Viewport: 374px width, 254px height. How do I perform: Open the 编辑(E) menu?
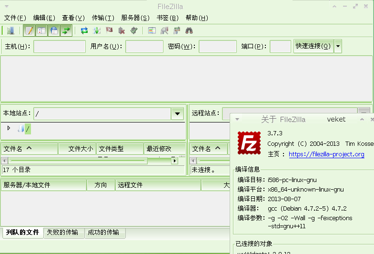44,18
